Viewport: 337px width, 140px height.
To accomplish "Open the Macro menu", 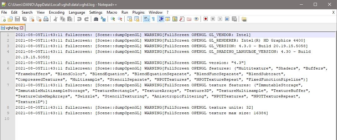I will pyautogui.click(x=112, y=12).
